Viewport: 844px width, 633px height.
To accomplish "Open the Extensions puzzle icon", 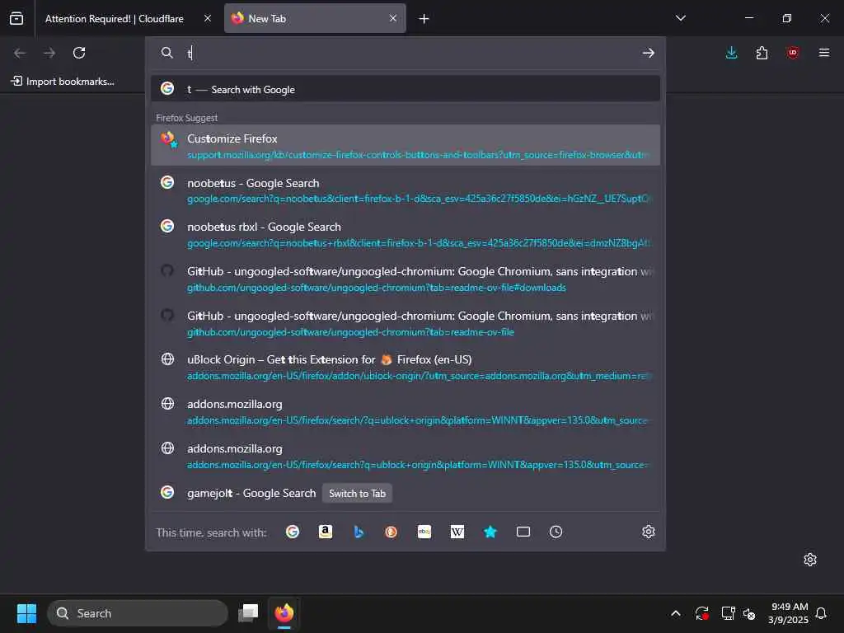I will pyautogui.click(x=762, y=53).
